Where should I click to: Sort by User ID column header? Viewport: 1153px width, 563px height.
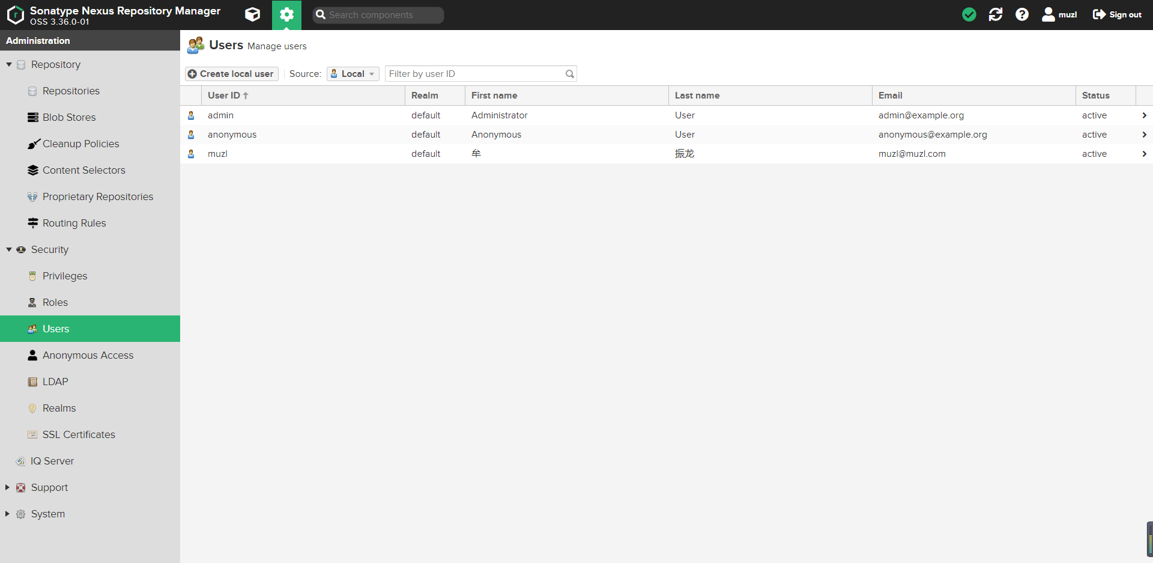pyautogui.click(x=303, y=96)
